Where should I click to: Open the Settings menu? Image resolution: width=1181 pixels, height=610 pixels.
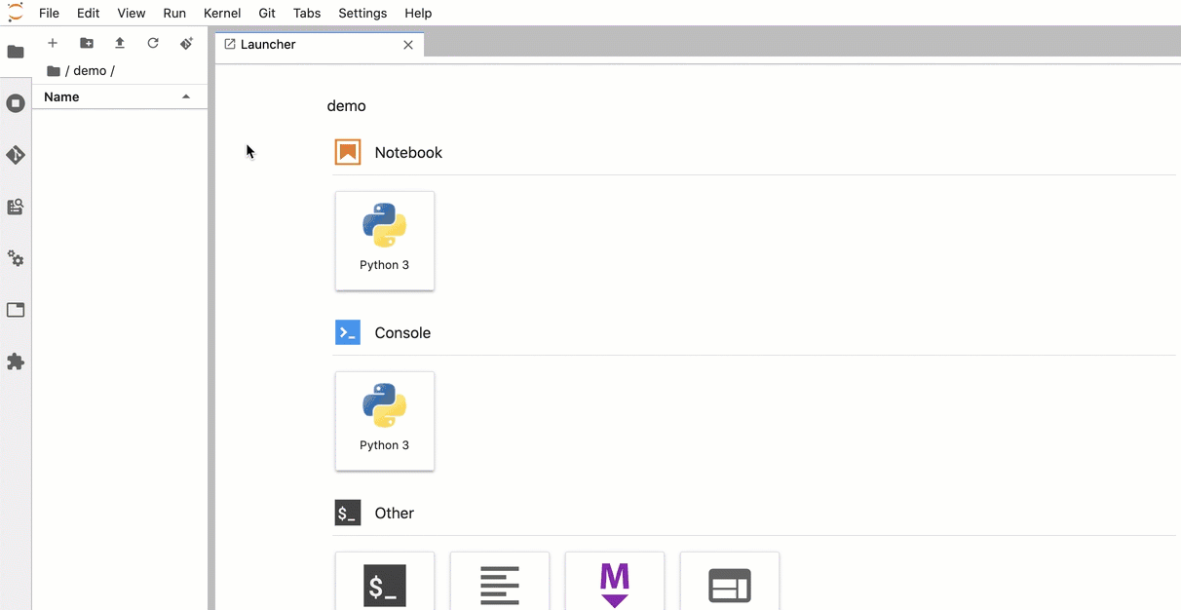coord(362,13)
